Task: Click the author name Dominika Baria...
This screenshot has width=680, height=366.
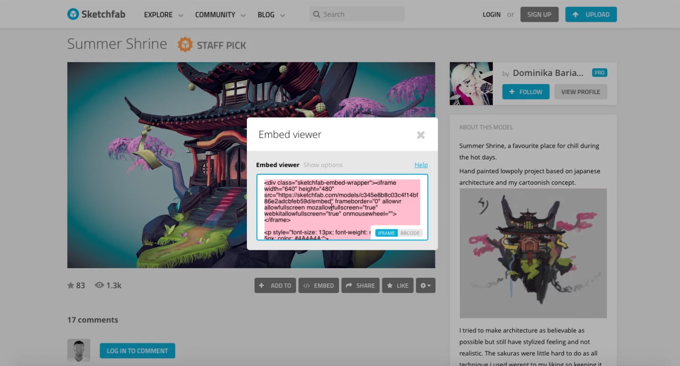Action: [548, 73]
